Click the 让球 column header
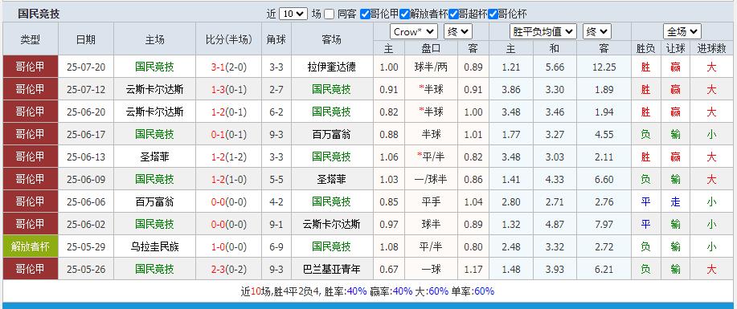The width and height of the screenshot is (737, 309). 675,48
